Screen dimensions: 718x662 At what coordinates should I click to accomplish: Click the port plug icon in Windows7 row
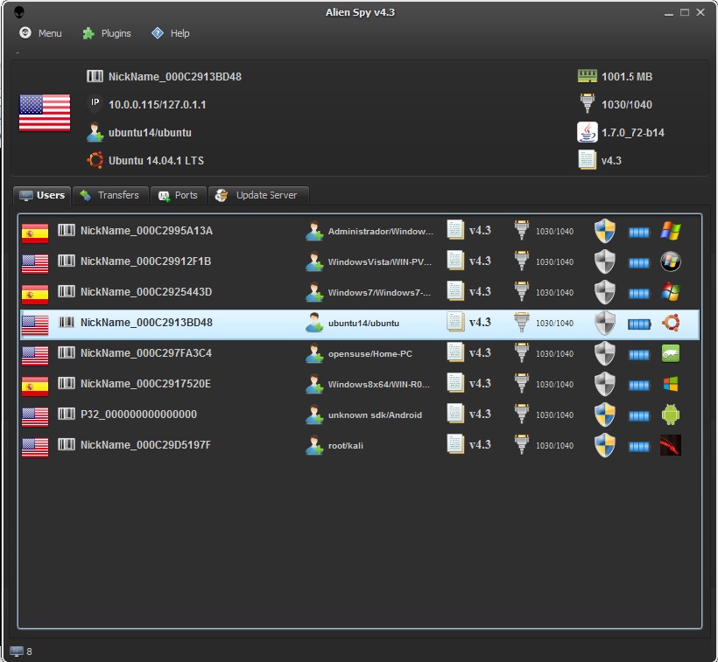coord(522,291)
